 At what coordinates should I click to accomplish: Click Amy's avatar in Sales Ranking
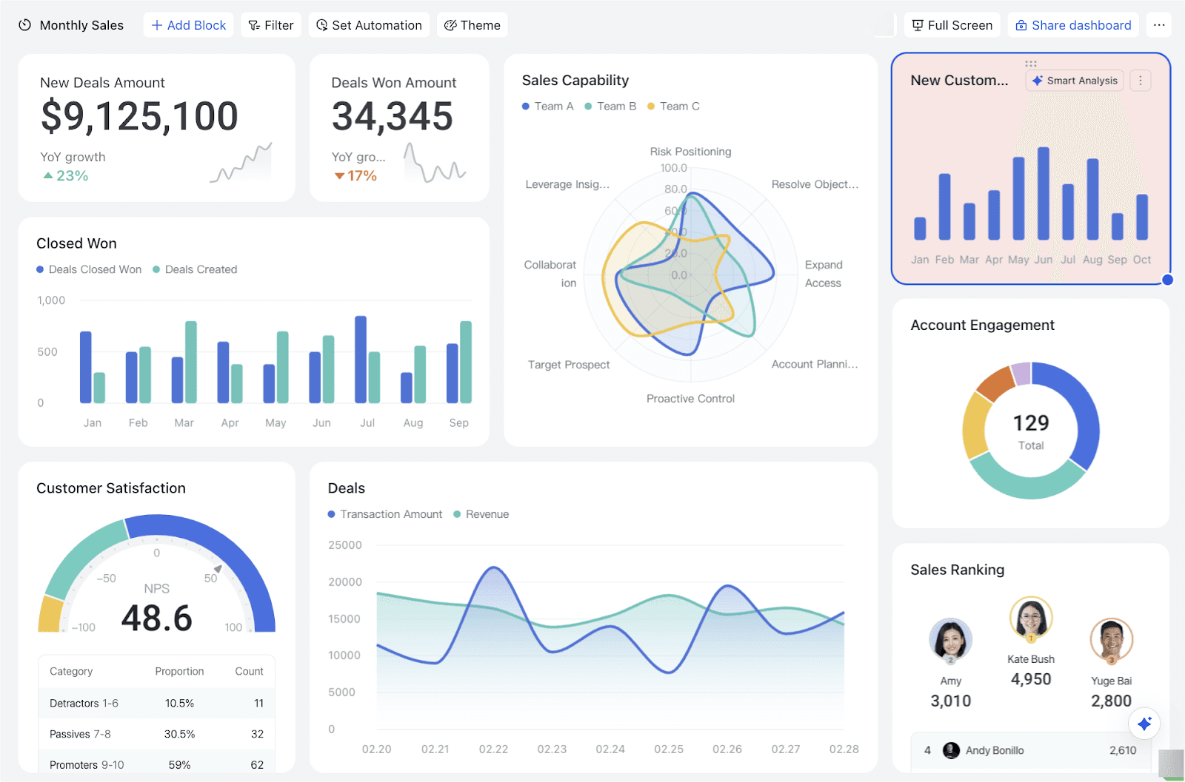pos(951,640)
